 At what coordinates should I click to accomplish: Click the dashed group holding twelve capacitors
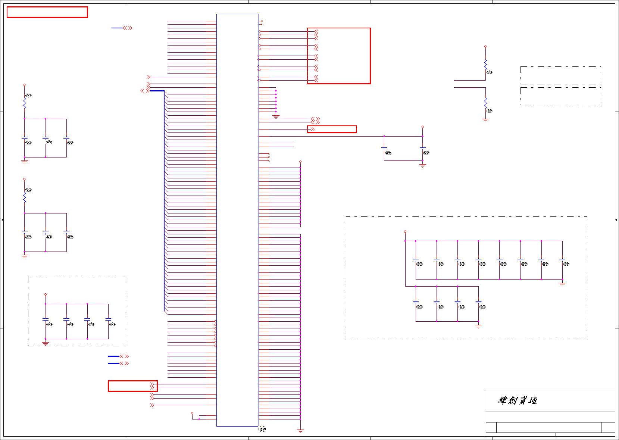466,278
